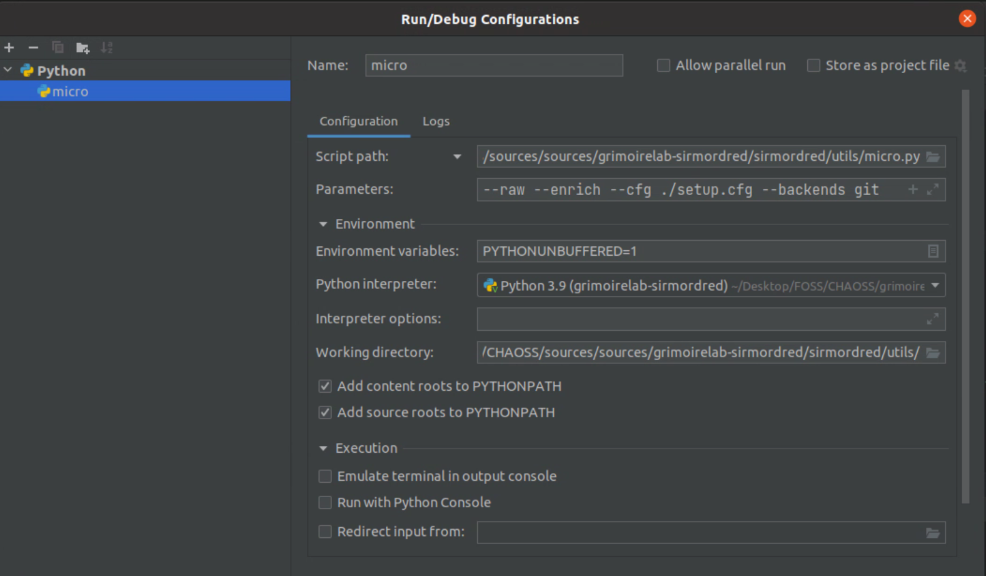This screenshot has width=986, height=576.
Task: Expand the Parameters field editor
Action: click(933, 189)
